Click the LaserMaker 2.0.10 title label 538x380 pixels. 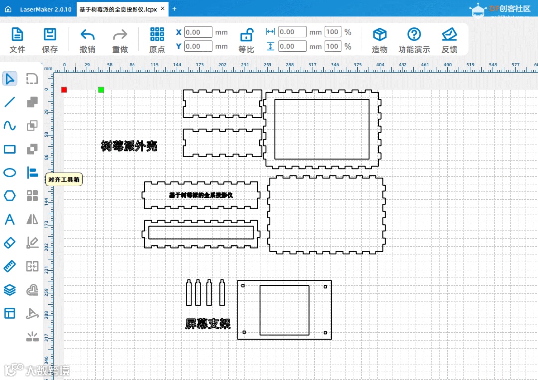click(46, 9)
